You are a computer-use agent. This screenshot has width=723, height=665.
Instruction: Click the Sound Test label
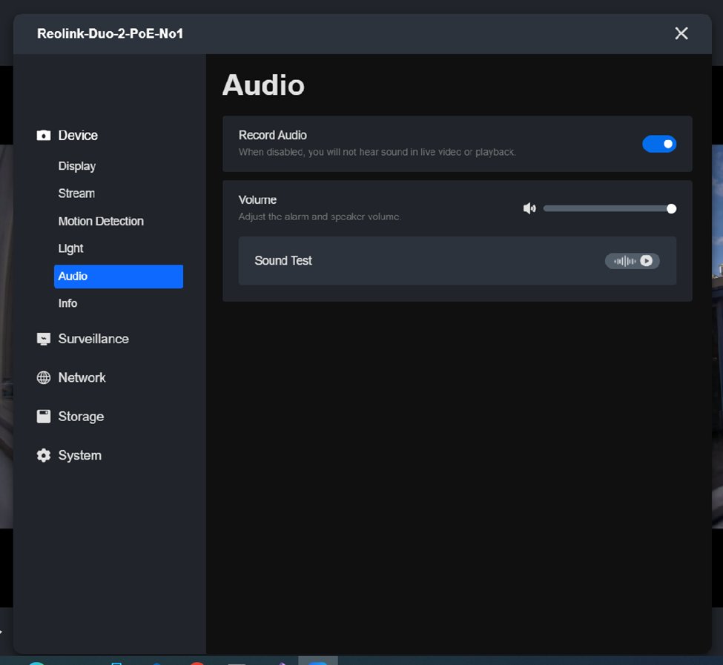click(x=283, y=261)
